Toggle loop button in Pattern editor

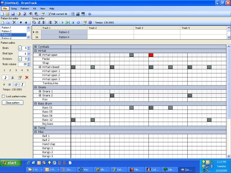click(x=16, y=84)
